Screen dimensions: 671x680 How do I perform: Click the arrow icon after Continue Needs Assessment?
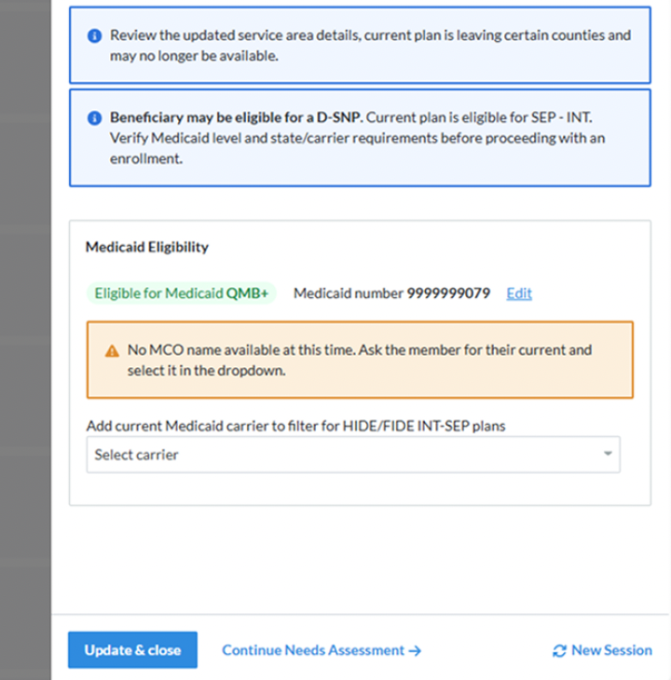click(x=415, y=650)
